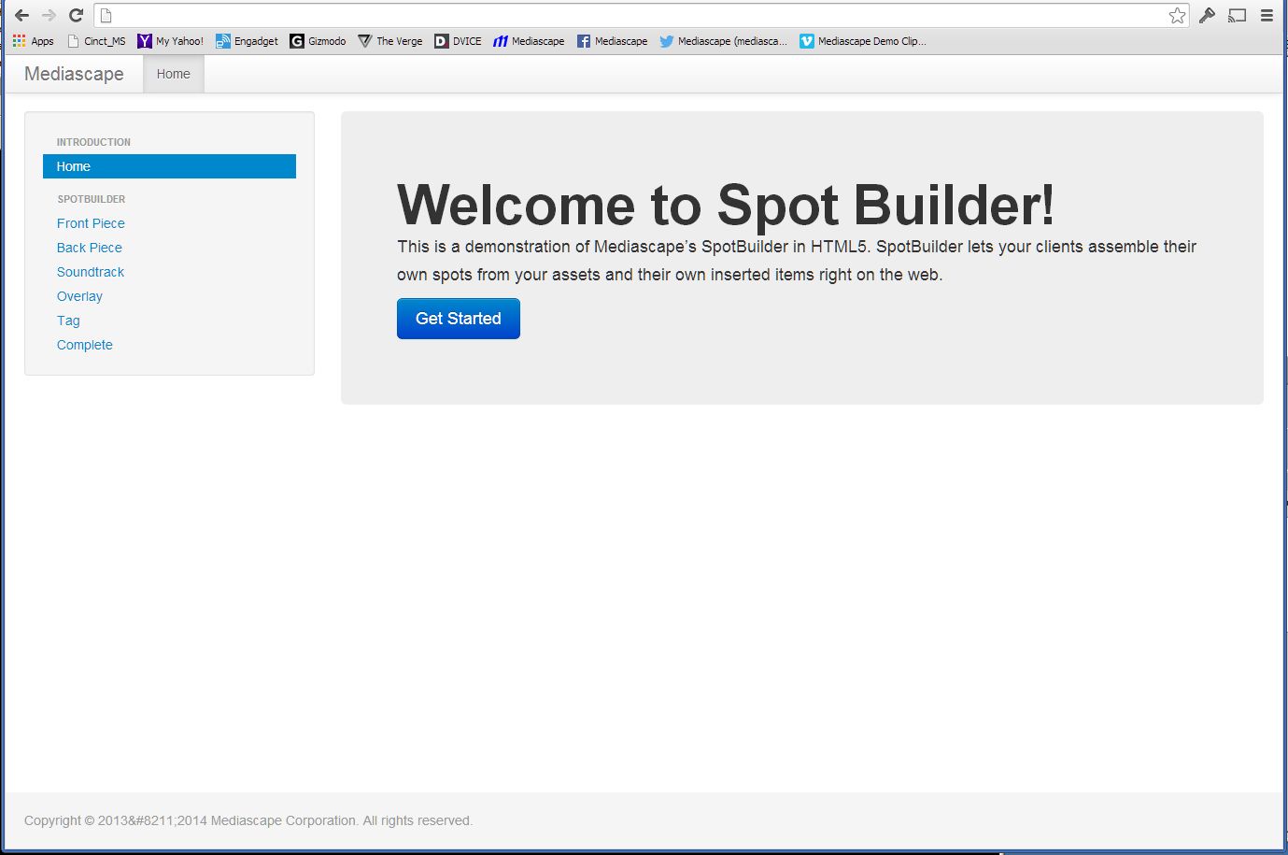Open the Mediascape Facebook bookmark
The height and width of the screenshot is (855, 1288).
click(612, 41)
